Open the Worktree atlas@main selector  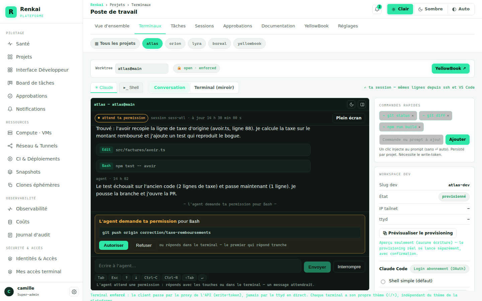tap(142, 69)
